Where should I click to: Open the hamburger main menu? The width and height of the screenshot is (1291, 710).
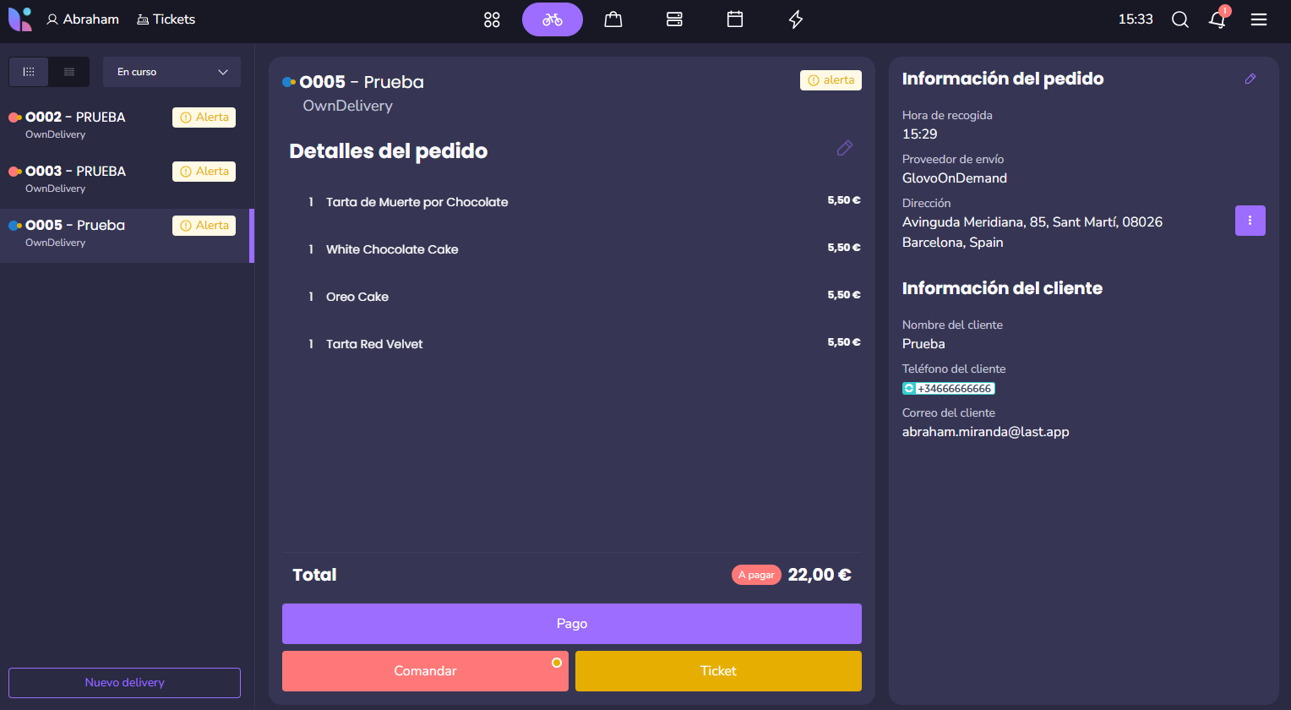click(1259, 19)
